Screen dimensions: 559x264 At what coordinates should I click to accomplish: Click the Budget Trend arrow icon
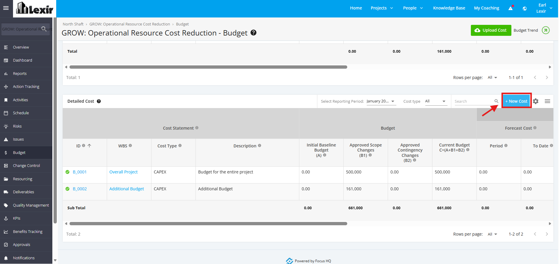tap(546, 30)
